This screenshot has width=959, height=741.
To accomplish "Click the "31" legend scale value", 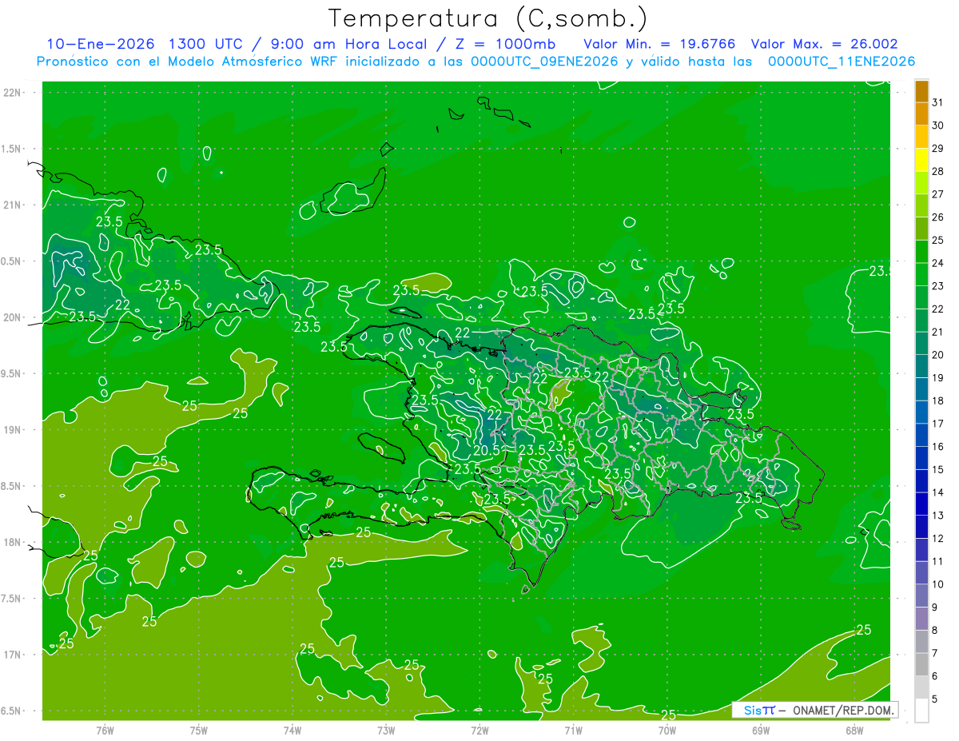I will pos(938,102).
